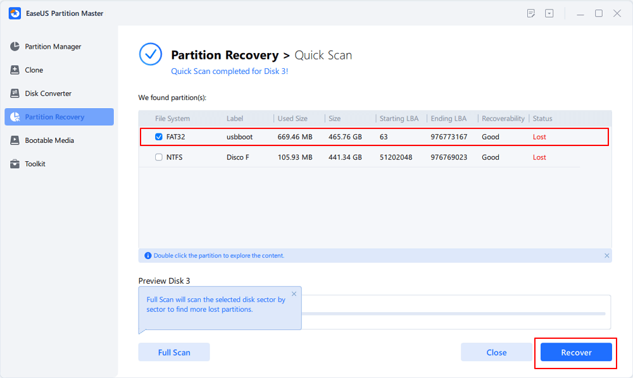The image size is (633, 378).
Task: Click the EaseUS Partition Master logo
Action: coord(13,13)
